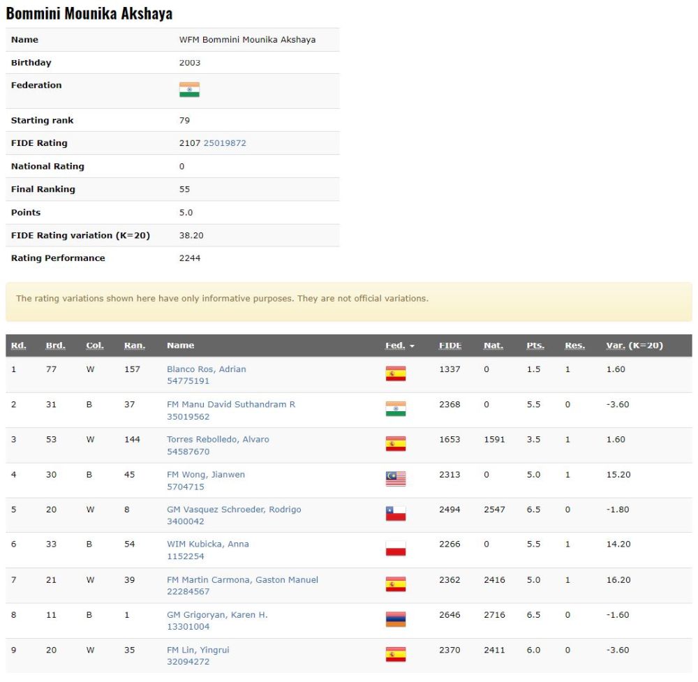Screen dimensions: 698x682
Task: Open FIDE ID link 25019872
Action: (x=225, y=143)
